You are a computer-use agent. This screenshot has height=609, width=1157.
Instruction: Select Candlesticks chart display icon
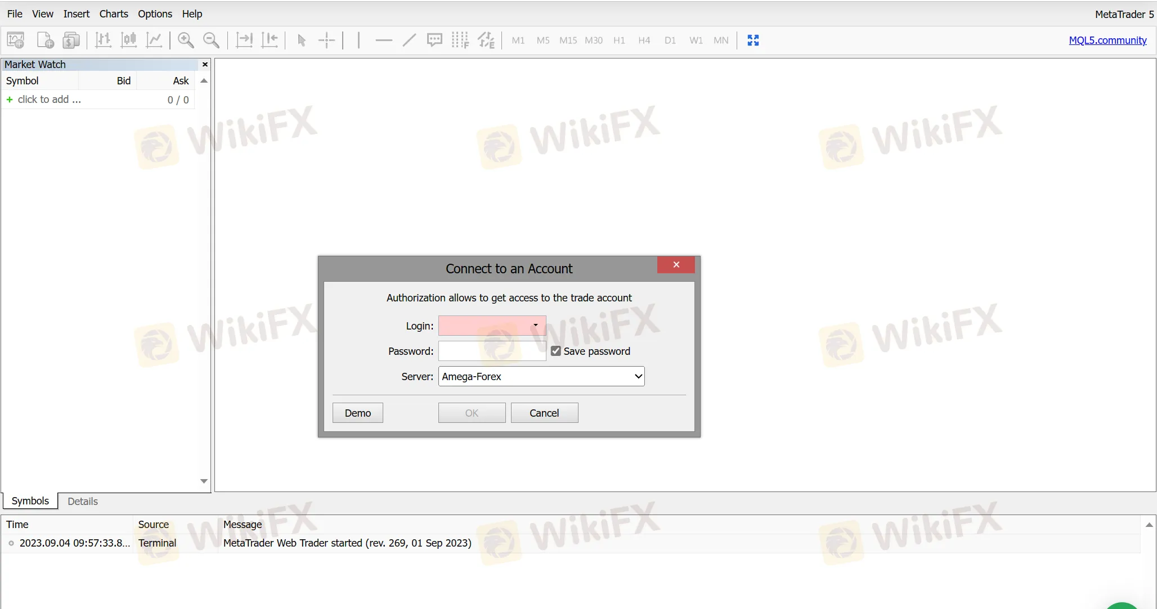129,40
